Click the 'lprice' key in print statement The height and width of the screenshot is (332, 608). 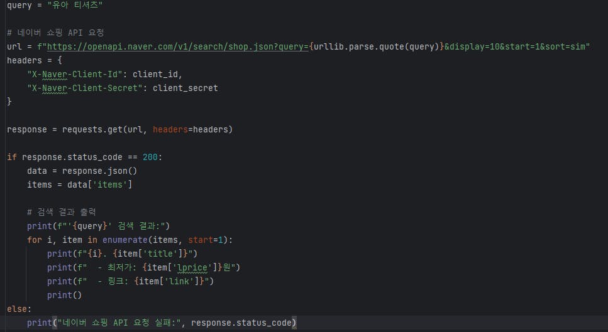(x=192, y=267)
